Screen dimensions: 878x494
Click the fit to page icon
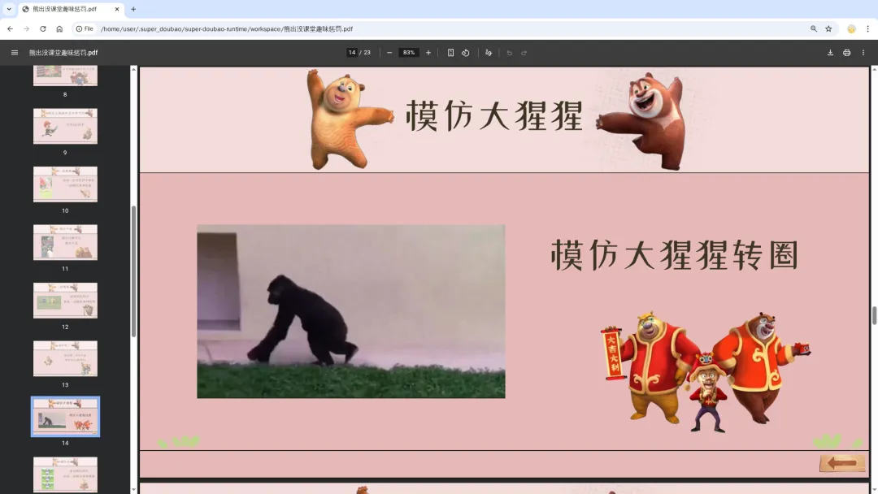coord(450,53)
